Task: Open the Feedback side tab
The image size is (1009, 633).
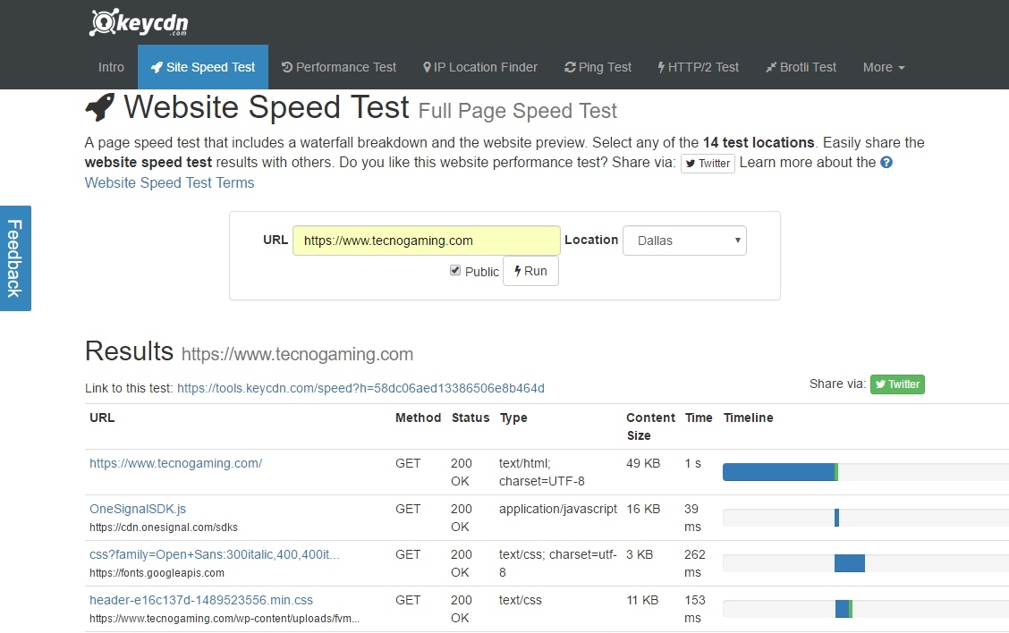Action: (x=15, y=258)
